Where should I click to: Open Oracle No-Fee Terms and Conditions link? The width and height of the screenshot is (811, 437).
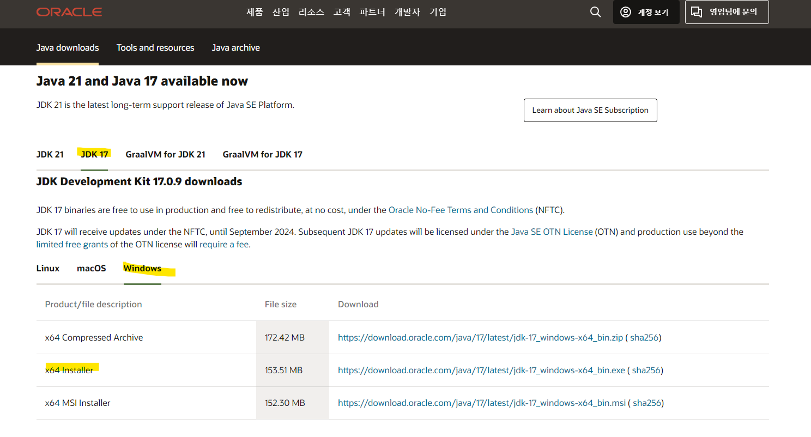461,210
